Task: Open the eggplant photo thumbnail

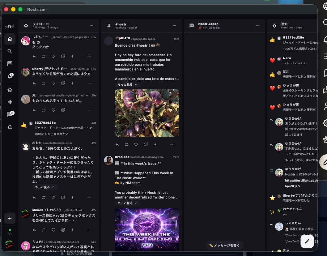Action: (147, 113)
